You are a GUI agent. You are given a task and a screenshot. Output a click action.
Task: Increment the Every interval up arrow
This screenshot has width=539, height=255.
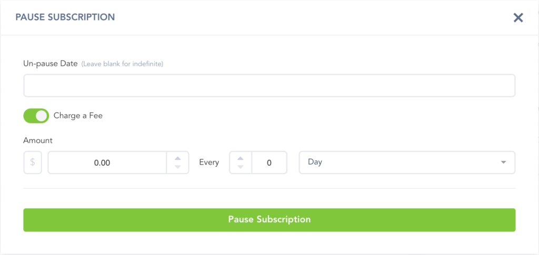(241, 158)
